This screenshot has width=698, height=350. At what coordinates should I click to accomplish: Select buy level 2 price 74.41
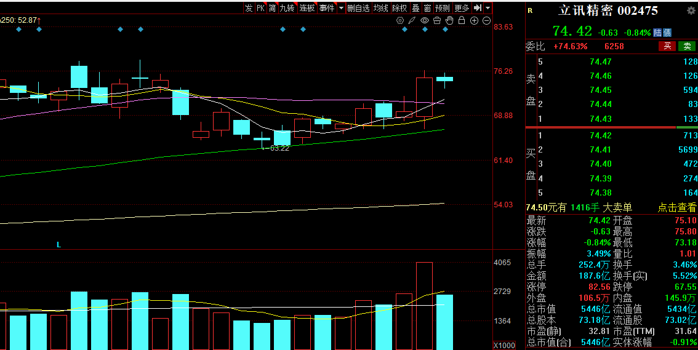[x=601, y=150]
